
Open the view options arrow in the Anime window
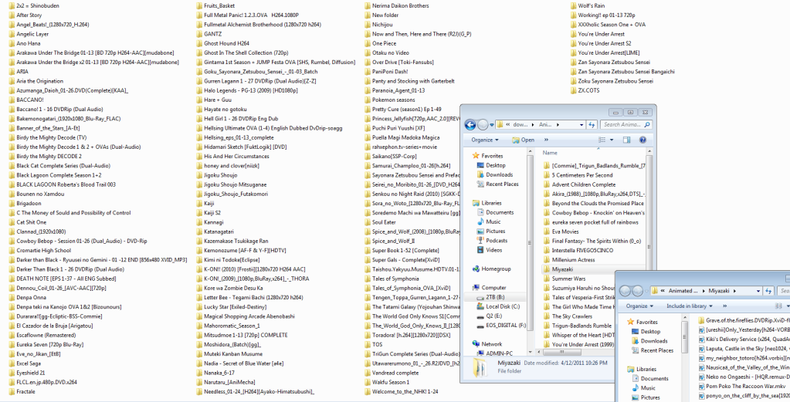pyautogui.click(x=612, y=140)
